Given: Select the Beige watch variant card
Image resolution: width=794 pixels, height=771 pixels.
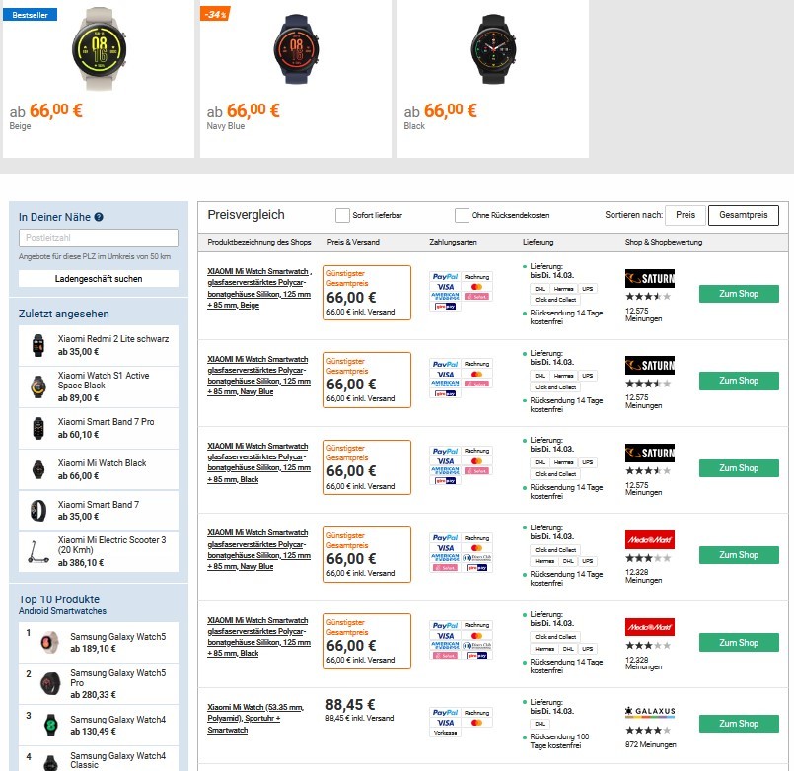Looking at the screenshot, I should click(x=99, y=79).
